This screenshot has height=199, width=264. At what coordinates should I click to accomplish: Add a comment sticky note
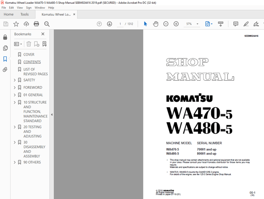[x=236, y=24]
